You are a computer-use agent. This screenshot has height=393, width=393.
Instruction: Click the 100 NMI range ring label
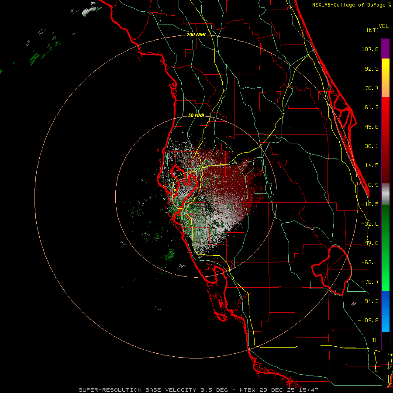point(196,34)
